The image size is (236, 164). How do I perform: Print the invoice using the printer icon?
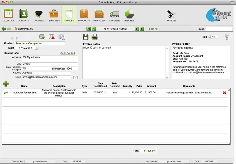pos(95,37)
